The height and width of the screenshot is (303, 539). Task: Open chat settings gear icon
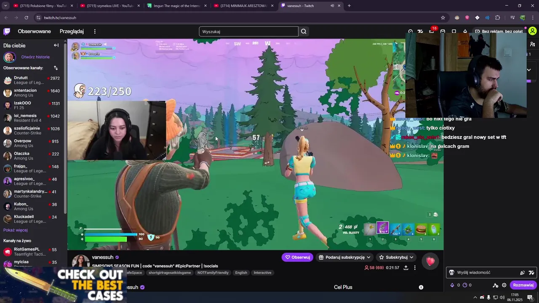point(504,285)
